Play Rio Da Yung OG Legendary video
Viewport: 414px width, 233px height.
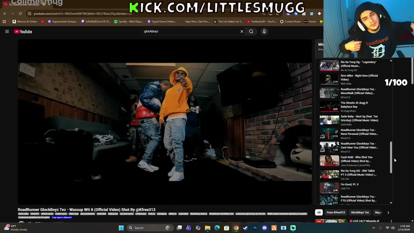(x=350, y=66)
